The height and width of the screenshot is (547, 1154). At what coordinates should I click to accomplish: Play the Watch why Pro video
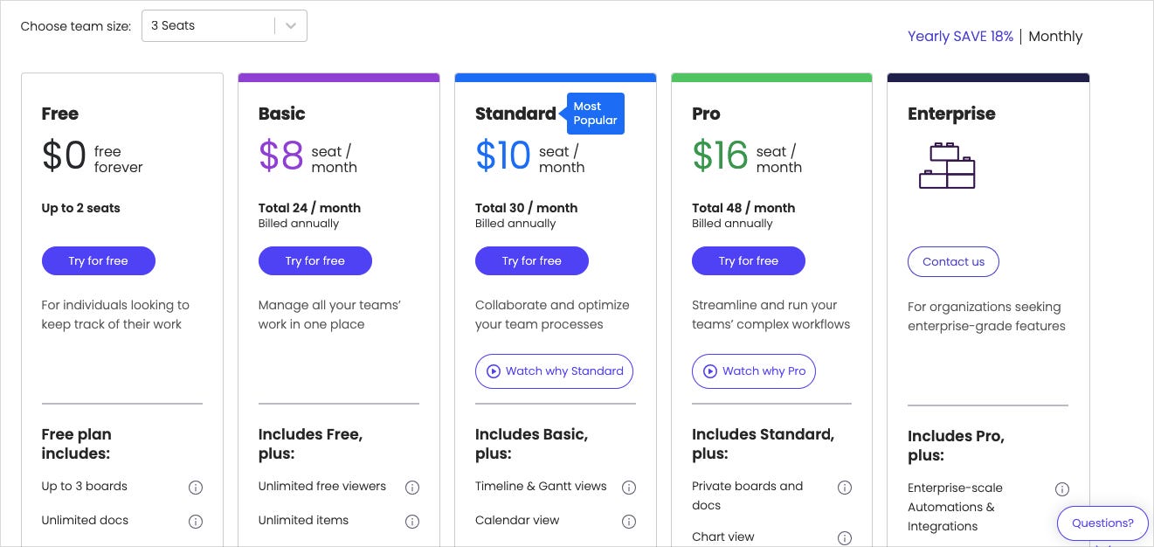(x=754, y=371)
